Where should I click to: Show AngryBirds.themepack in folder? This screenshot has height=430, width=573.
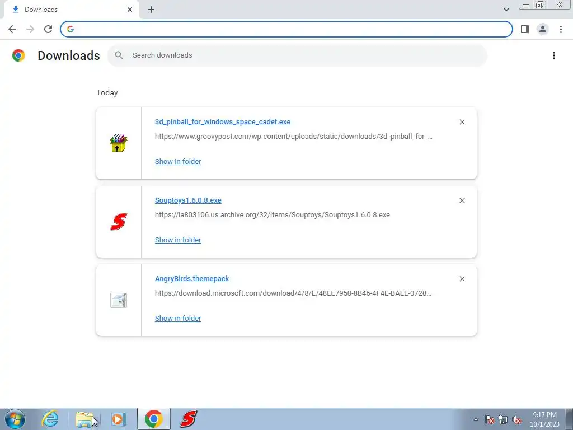(178, 318)
